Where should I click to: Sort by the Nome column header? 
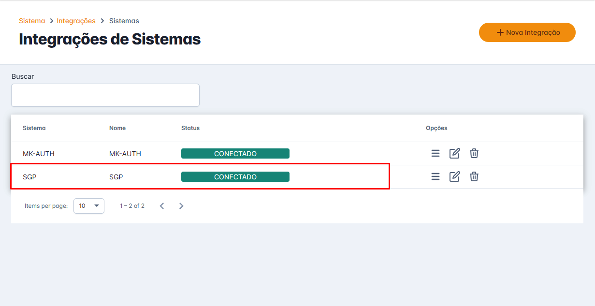117,128
